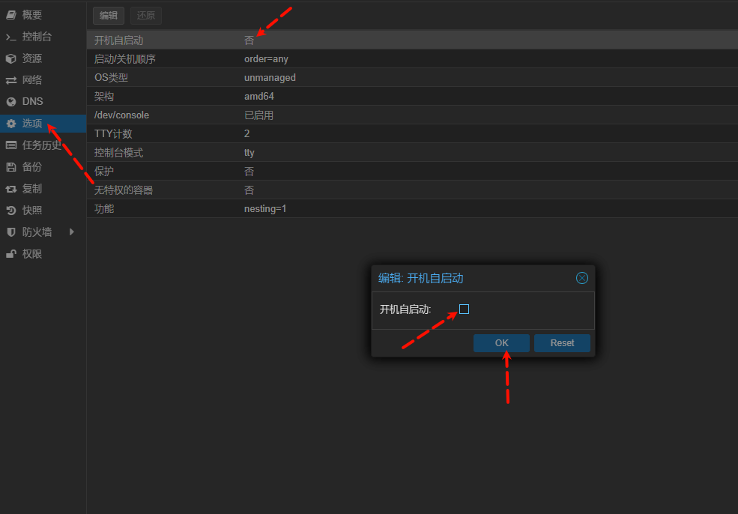
Task: Enable the 开机自启动 checkbox in dialog
Action: coord(464,309)
